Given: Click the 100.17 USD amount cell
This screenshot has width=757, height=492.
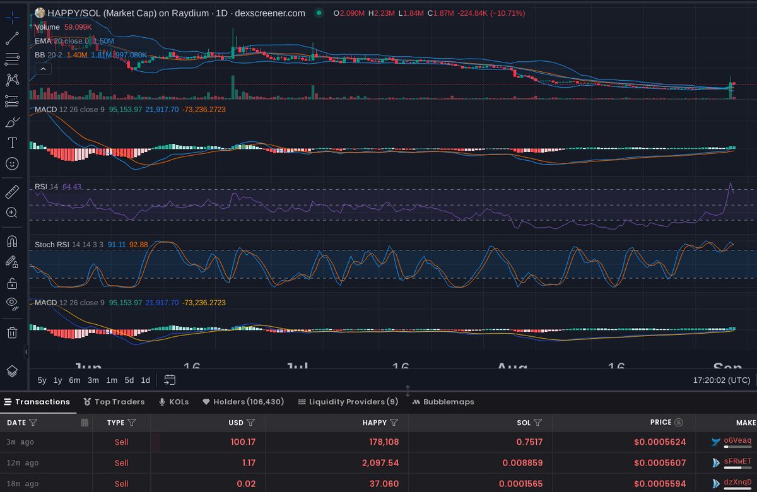Looking at the screenshot, I should point(243,442).
